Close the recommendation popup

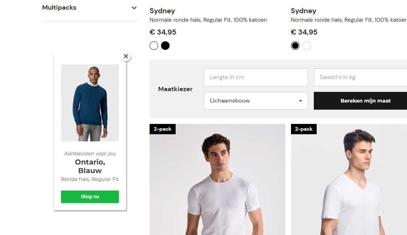point(126,56)
